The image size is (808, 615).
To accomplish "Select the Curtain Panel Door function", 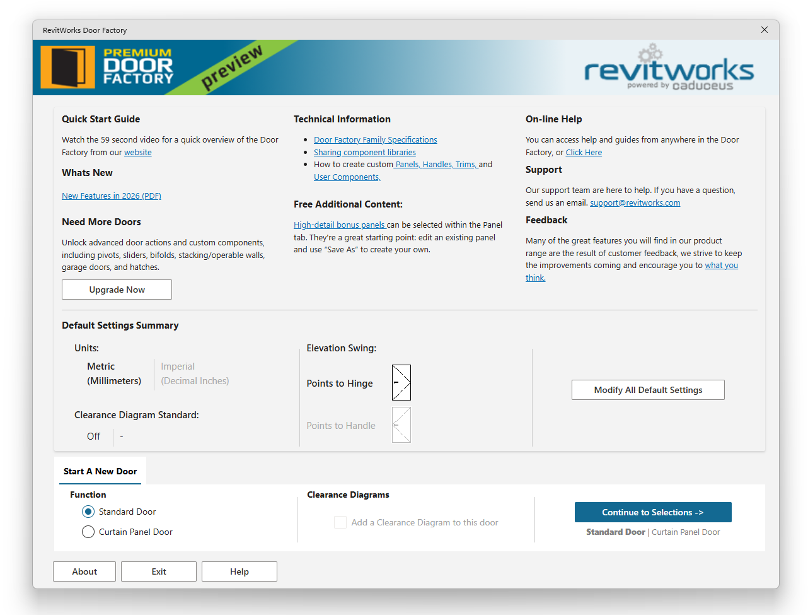I will pos(88,531).
